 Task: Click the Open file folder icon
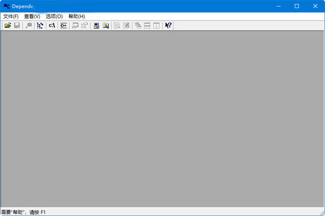[8, 25]
